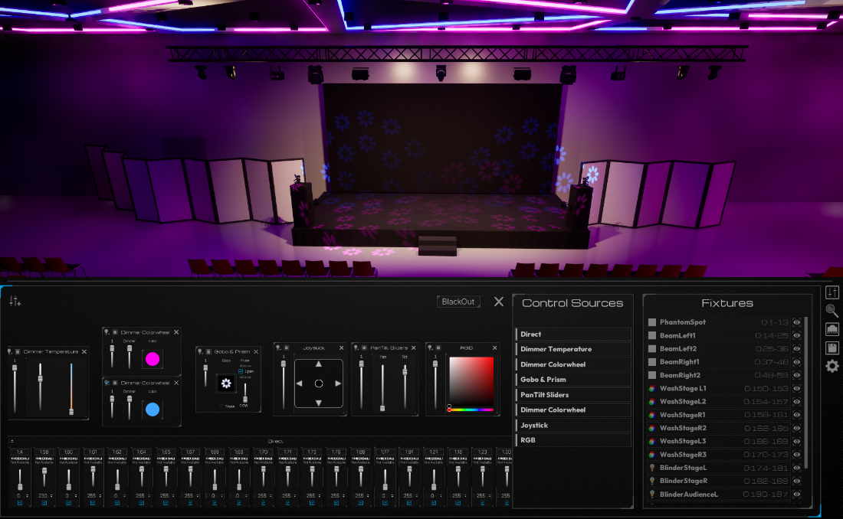Select the fader mixer icon in right toolbar
The image size is (843, 519).
coord(832,292)
